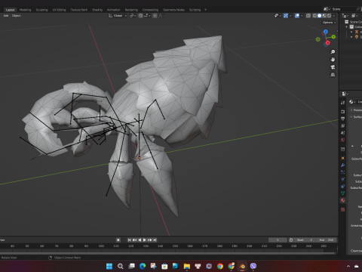The width and height of the screenshot is (362, 272).
Task: Open the Particles properties tab
Action: coord(343,172)
